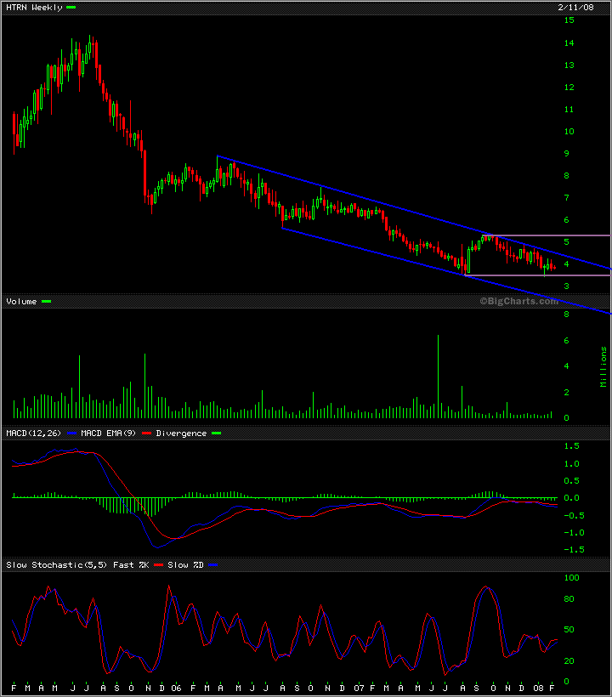Click the 'MACD EMA(9)' legend label
612x697 pixels.
[x=109, y=433]
